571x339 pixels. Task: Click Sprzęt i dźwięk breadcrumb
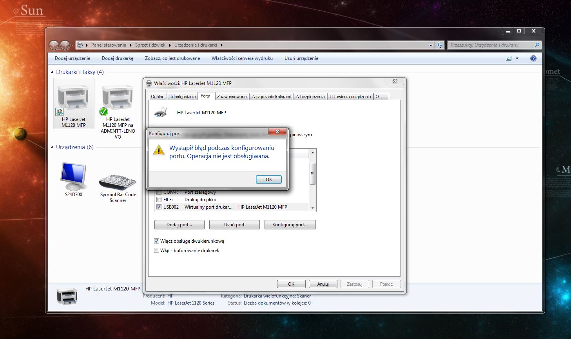click(x=150, y=45)
